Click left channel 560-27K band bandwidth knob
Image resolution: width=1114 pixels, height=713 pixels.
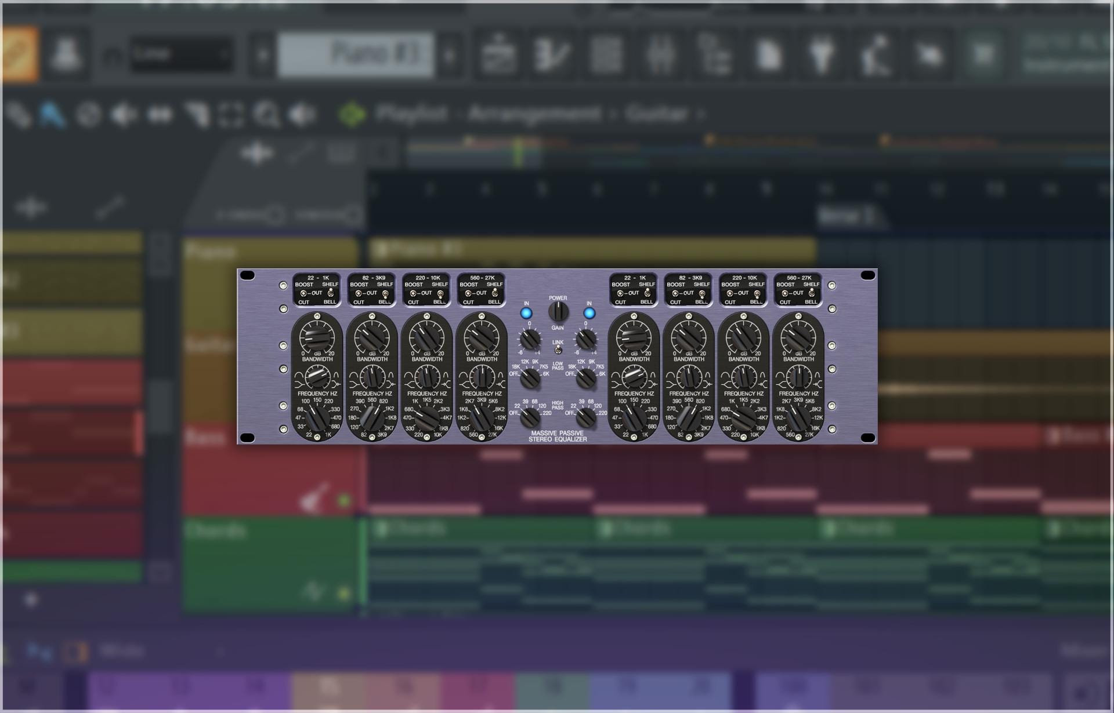482,378
